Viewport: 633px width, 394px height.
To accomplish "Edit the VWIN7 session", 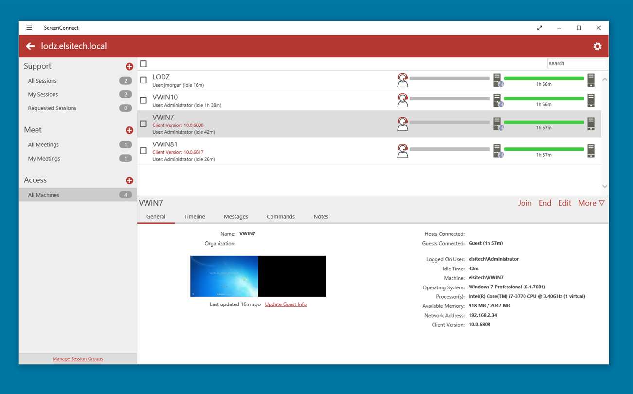I will coord(565,203).
